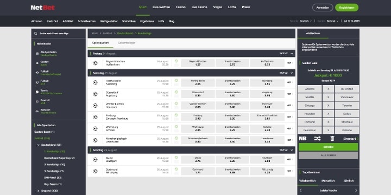Expand the England tree node
Image resolution: width=391 pixels, height=195 pixels.
[x=38, y=191]
